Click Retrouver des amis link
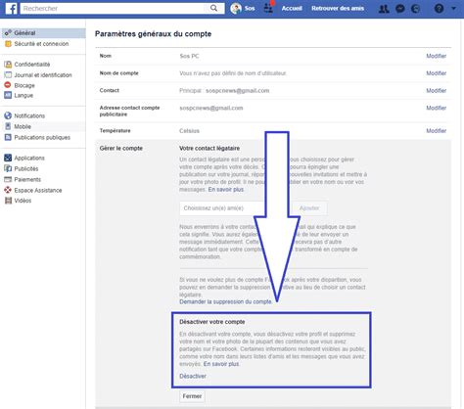 click(338, 9)
